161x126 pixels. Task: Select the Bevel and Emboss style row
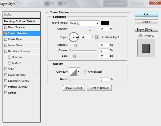coord(22,51)
